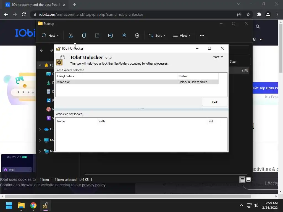Viewport: 283px width, 212px height.
Task: Click Chrome's back navigation arrow
Action: click(x=6, y=14)
